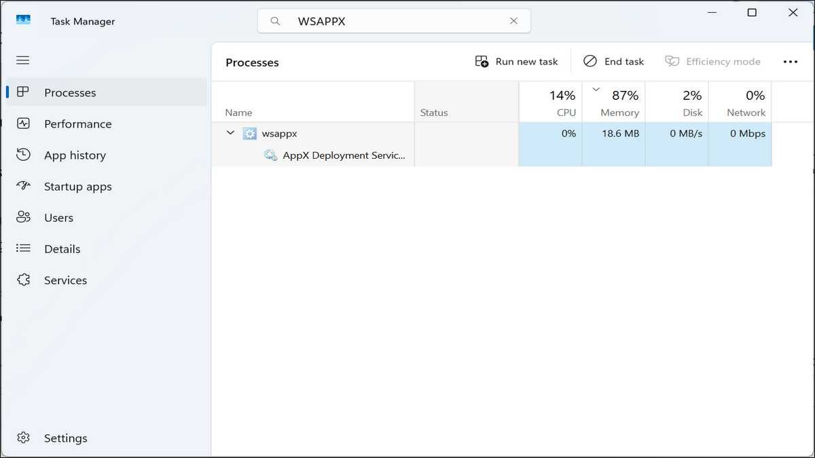Go to Startup apps page
This screenshot has height=458, width=815.
77,187
